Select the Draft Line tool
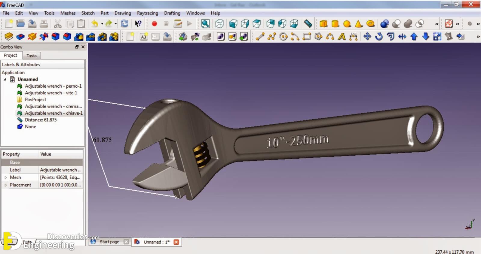Viewport: 481px width, 254px height. [260, 36]
